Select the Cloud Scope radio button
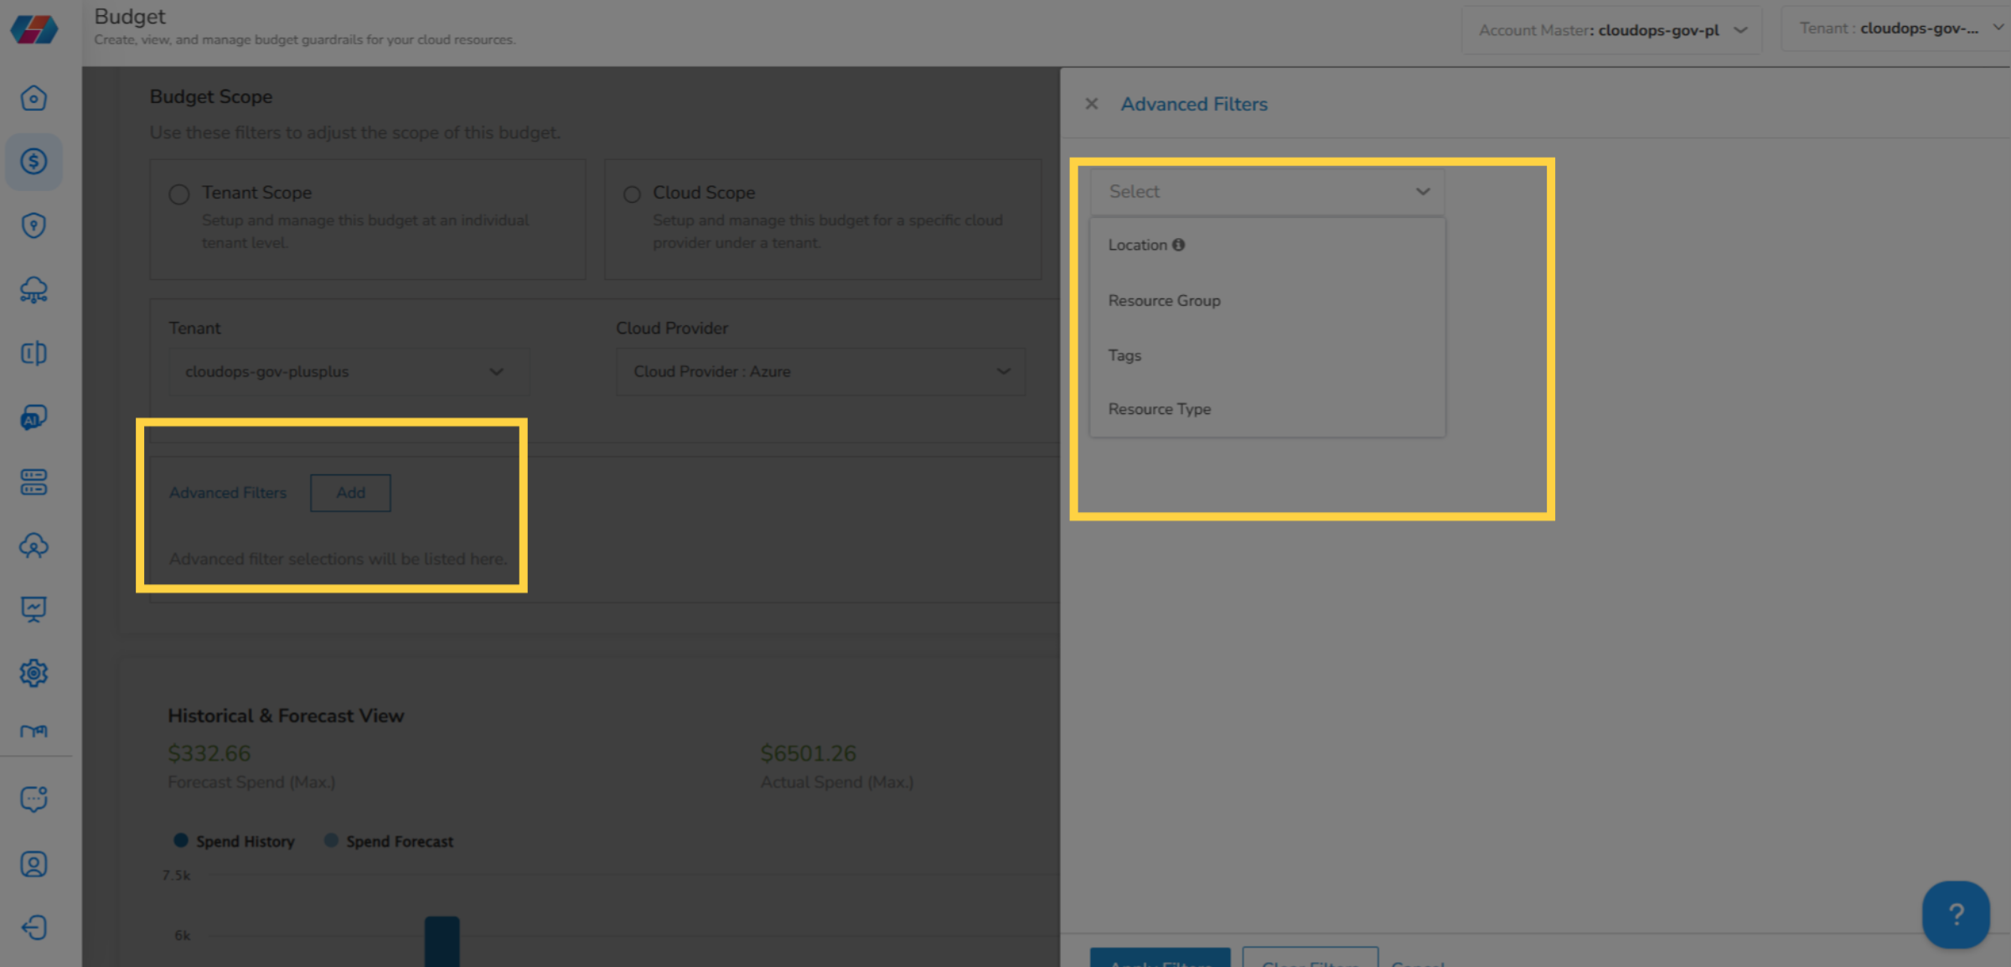2011x967 pixels. tap(632, 194)
